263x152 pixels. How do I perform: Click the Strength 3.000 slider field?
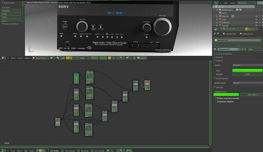coord(248,74)
